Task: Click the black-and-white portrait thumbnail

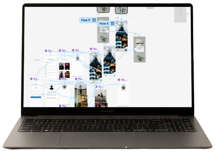Action: 61,66
